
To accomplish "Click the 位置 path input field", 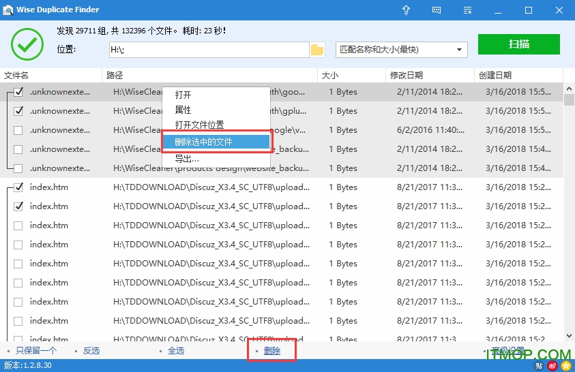I will 208,50.
